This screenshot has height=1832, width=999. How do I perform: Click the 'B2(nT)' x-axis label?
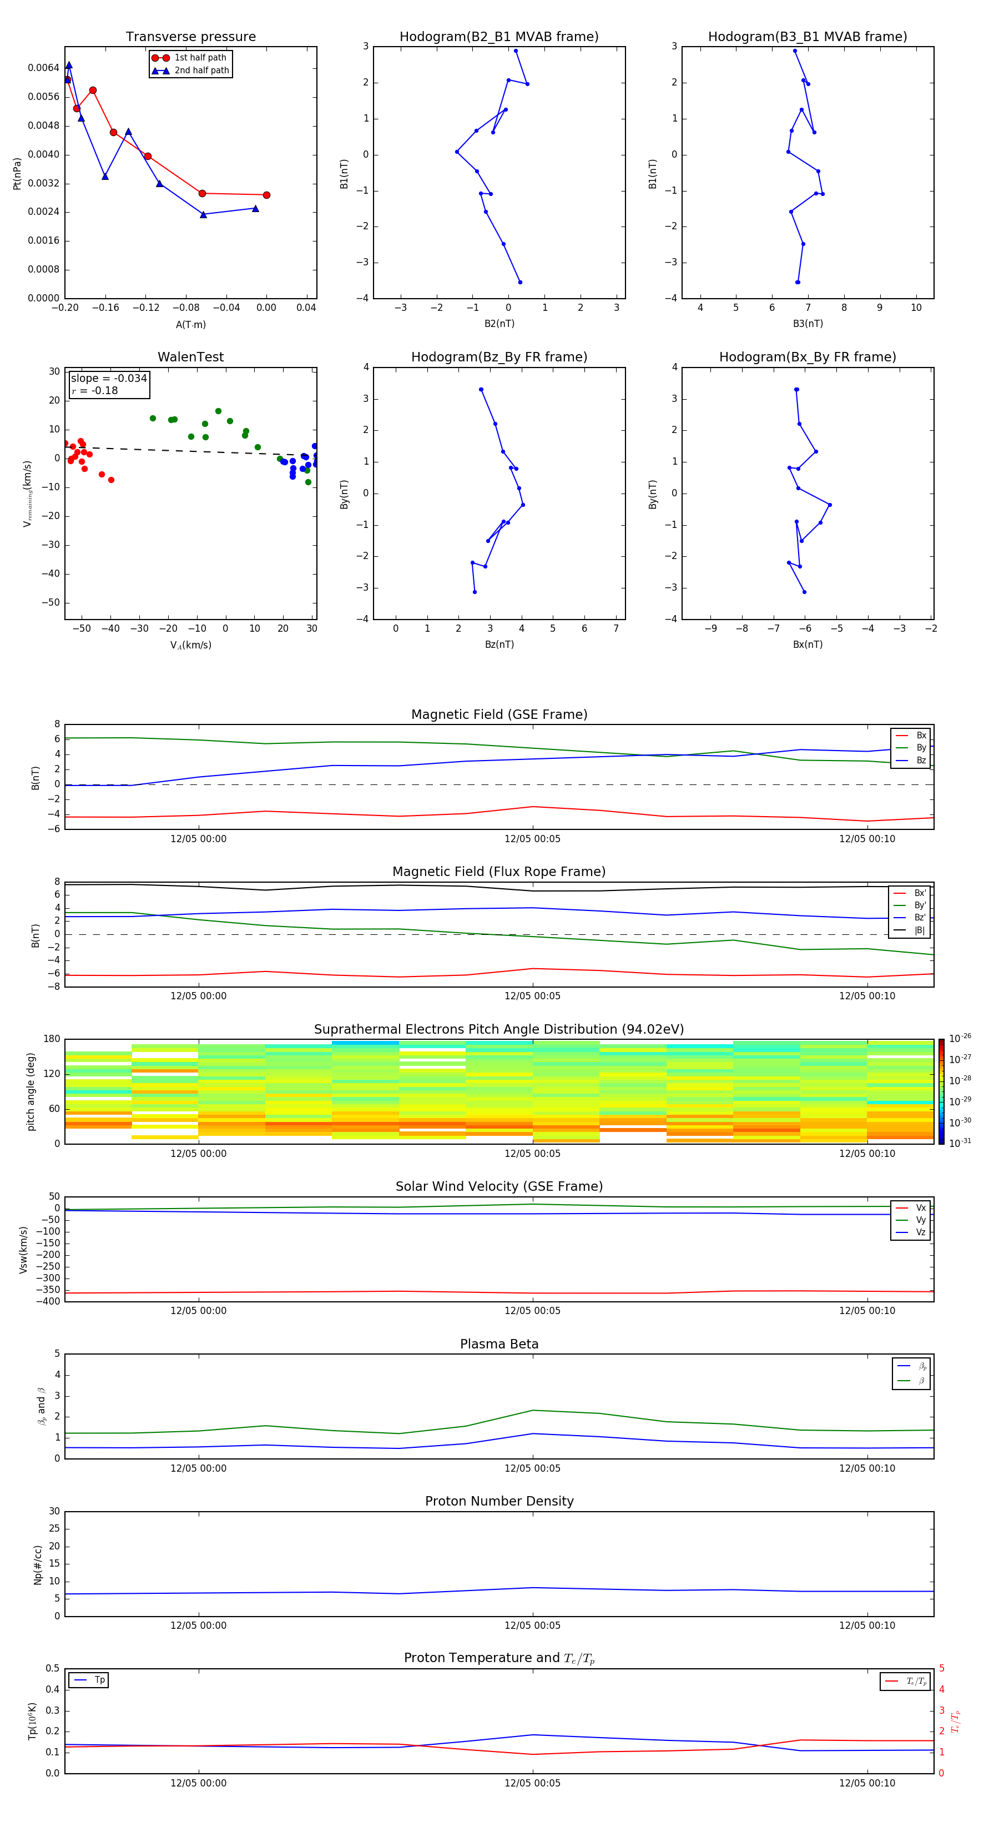(499, 324)
